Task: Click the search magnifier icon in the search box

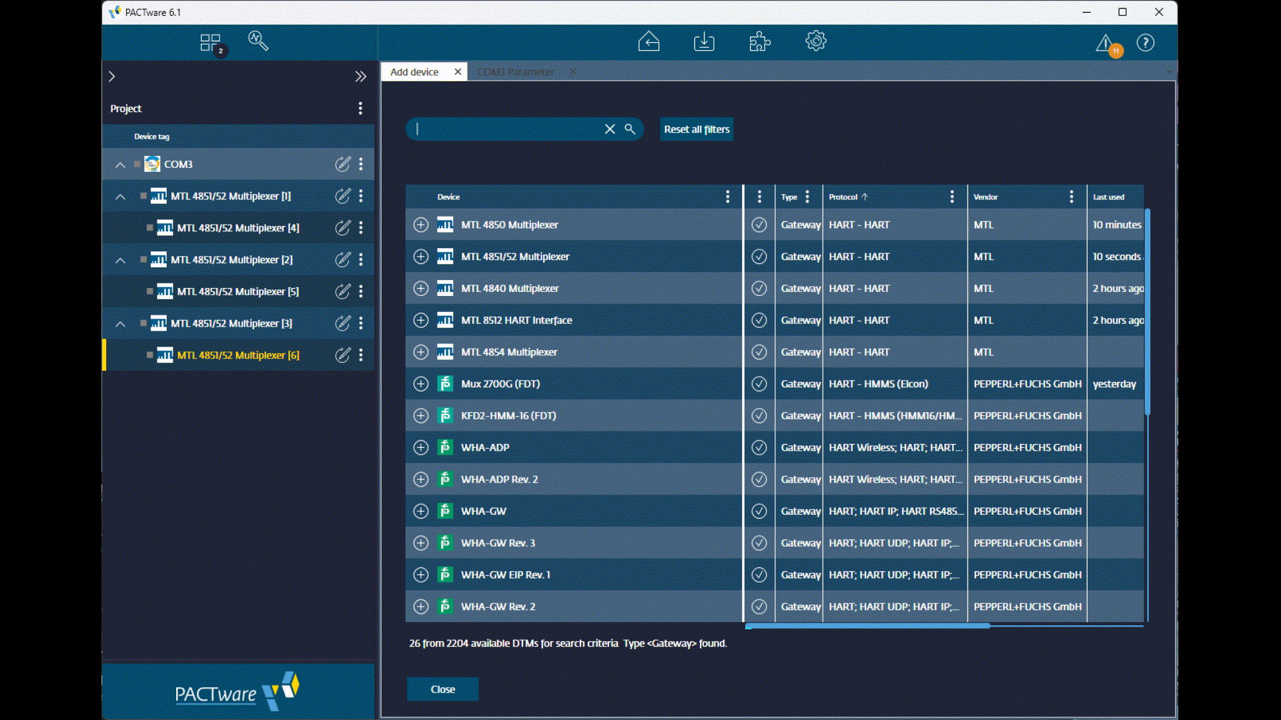Action: (630, 129)
